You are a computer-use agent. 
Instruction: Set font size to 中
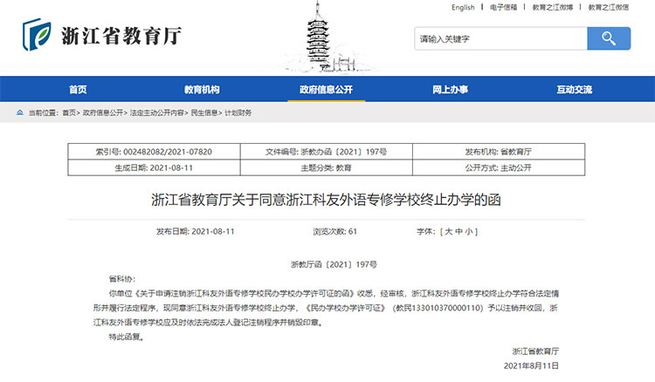(458, 231)
